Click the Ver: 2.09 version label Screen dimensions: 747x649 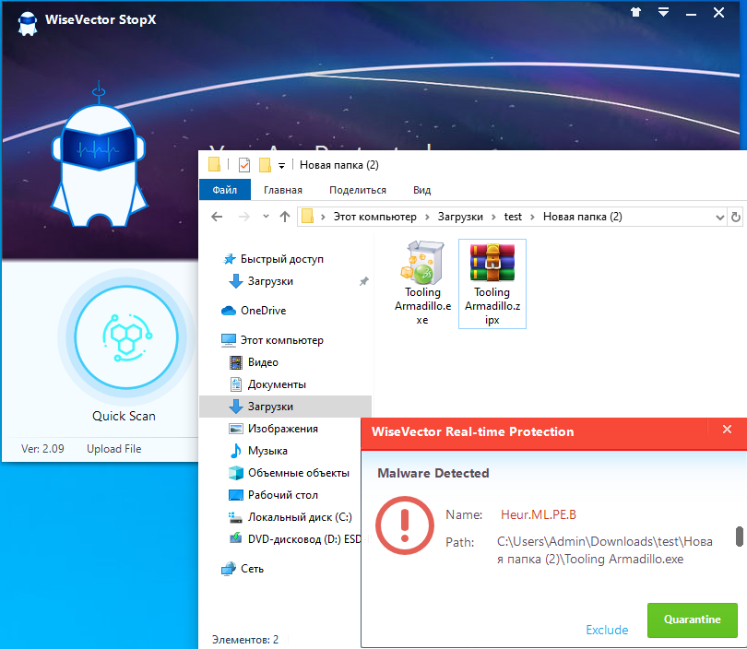(x=42, y=449)
